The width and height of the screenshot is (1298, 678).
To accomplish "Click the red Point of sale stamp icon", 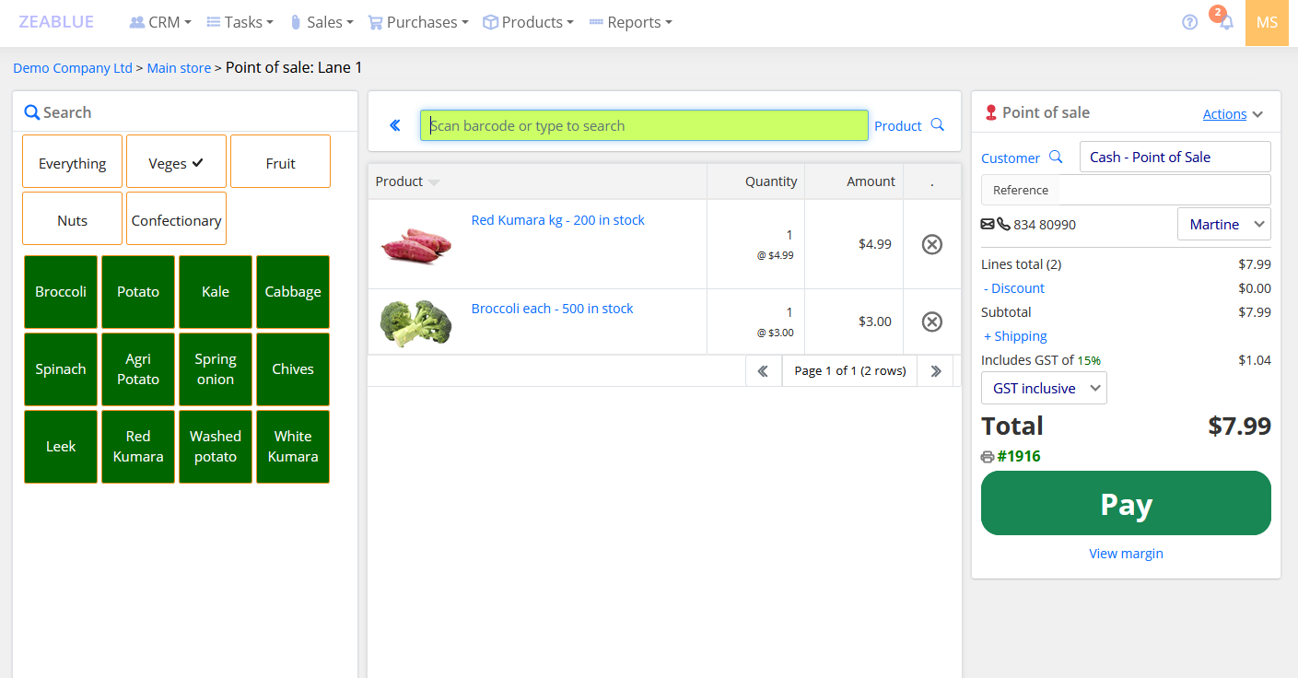I will click(991, 112).
